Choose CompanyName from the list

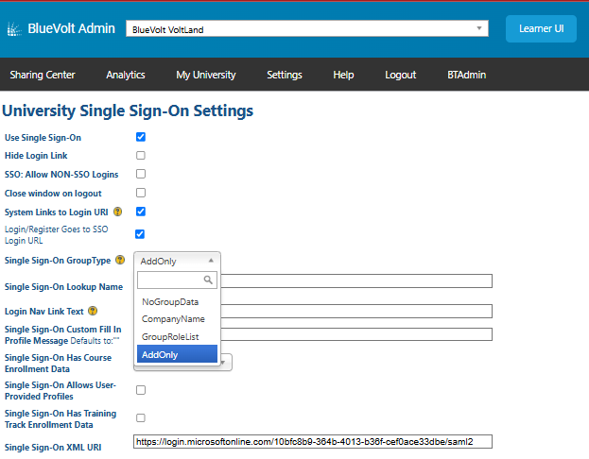(x=177, y=319)
